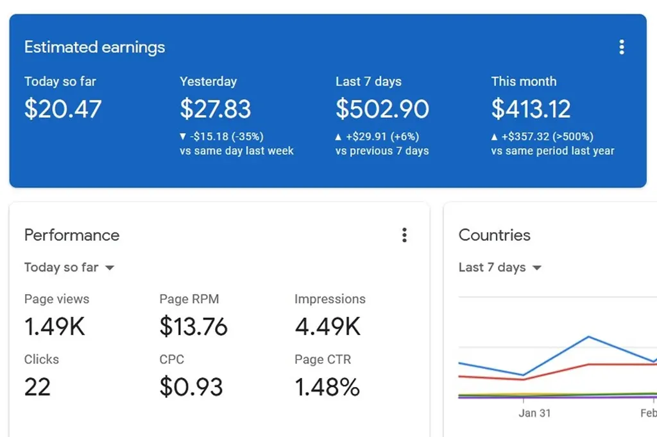Click the Page CTR 1.48% metric
This screenshot has height=437, width=657.
327,387
